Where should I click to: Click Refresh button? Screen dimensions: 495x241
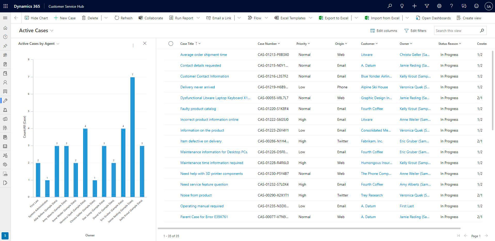coord(123,18)
